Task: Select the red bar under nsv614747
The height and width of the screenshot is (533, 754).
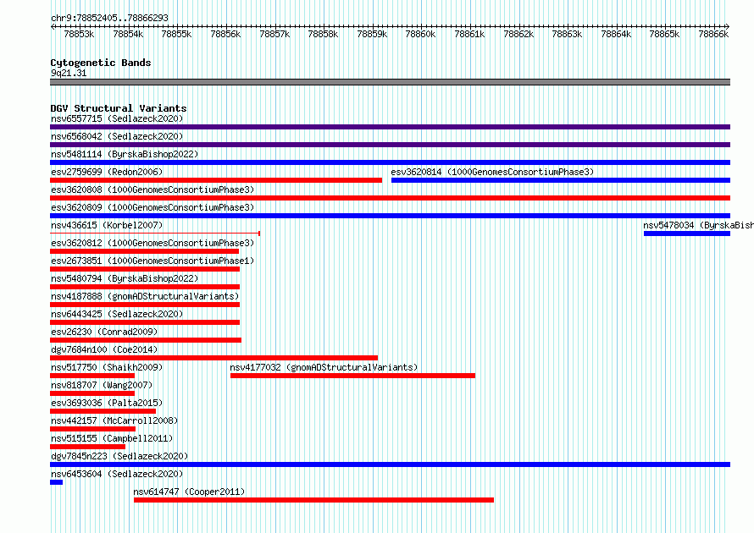Action: pos(314,500)
